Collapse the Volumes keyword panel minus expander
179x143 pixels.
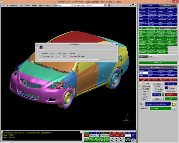pos(140,28)
